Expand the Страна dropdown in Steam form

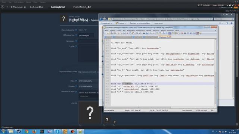pos(89,86)
